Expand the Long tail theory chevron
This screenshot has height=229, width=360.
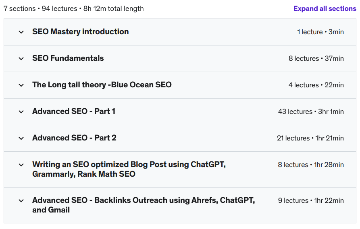[x=21, y=85]
